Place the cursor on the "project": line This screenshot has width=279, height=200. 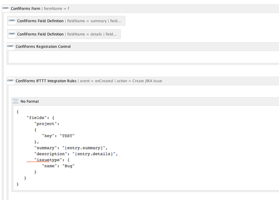[47, 124]
